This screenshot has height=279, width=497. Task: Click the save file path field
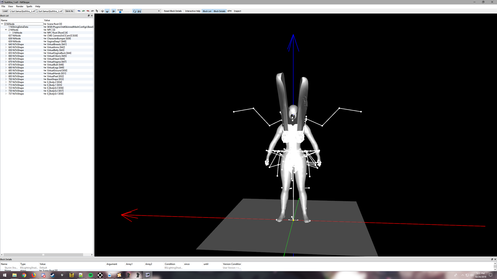[50, 11]
